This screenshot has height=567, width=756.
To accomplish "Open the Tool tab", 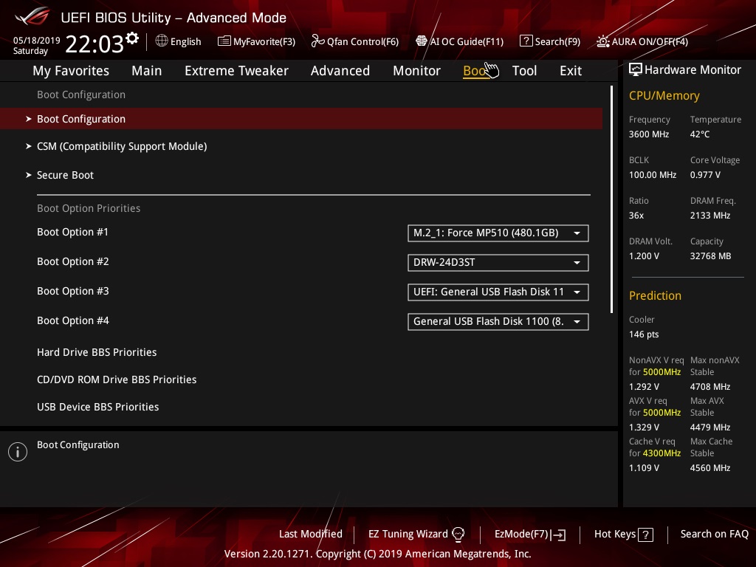I will pyautogui.click(x=524, y=71).
